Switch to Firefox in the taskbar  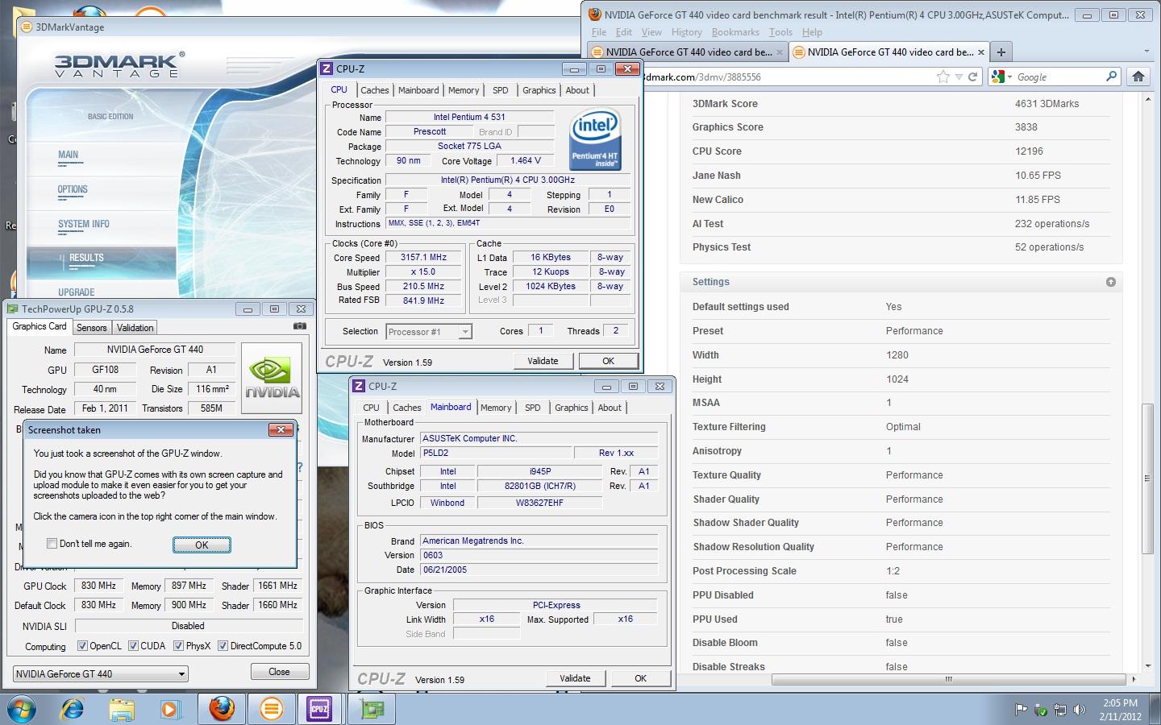[222, 709]
